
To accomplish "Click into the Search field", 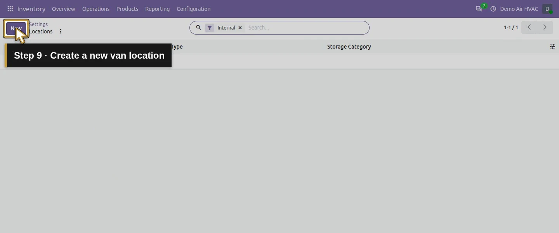I will click(x=307, y=28).
